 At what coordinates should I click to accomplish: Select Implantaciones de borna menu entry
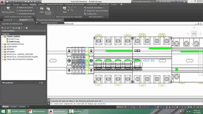(49, 23)
